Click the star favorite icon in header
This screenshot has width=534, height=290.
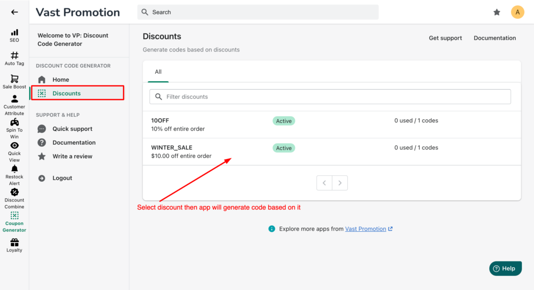click(497, 12)
